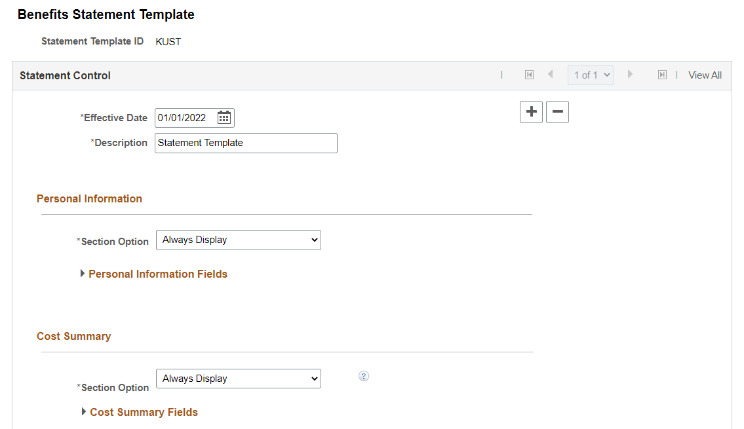Jump to the last row in Statement Control

click(x=662, y=75)
